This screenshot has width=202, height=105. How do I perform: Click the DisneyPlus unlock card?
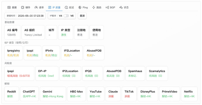tap(148, 94)
